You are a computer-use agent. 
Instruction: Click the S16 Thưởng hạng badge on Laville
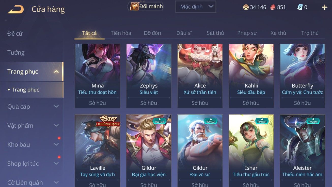(x=108, y=121)
